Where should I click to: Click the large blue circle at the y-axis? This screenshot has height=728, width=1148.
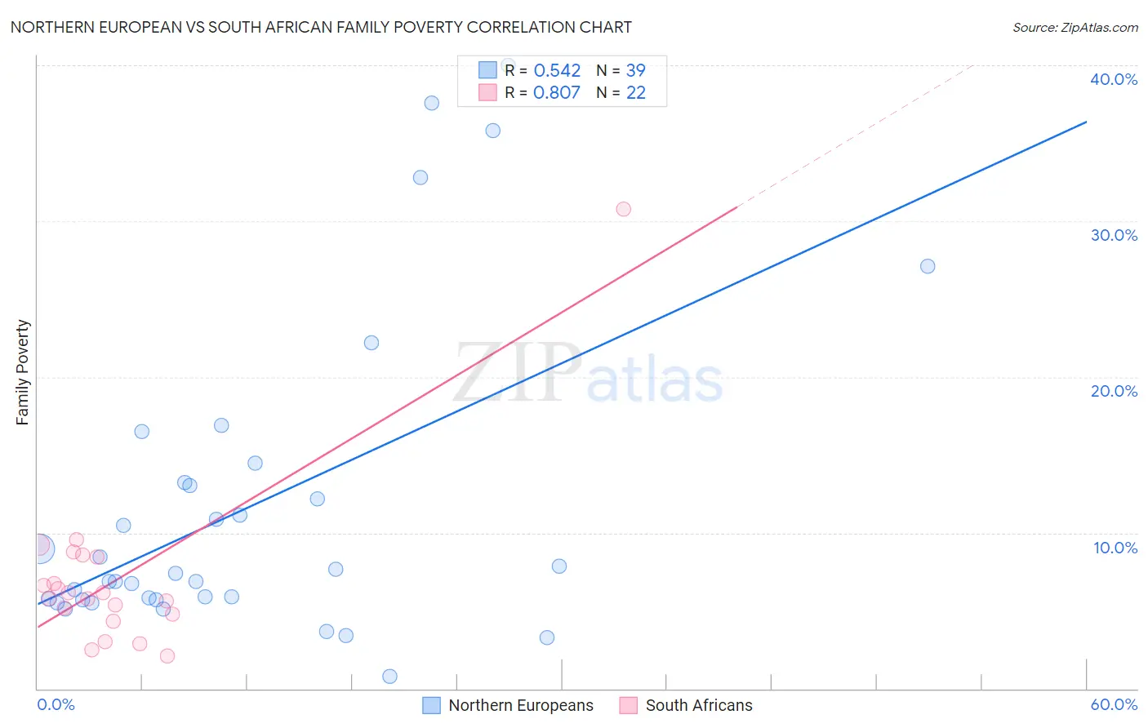click(x=39, y=549)
